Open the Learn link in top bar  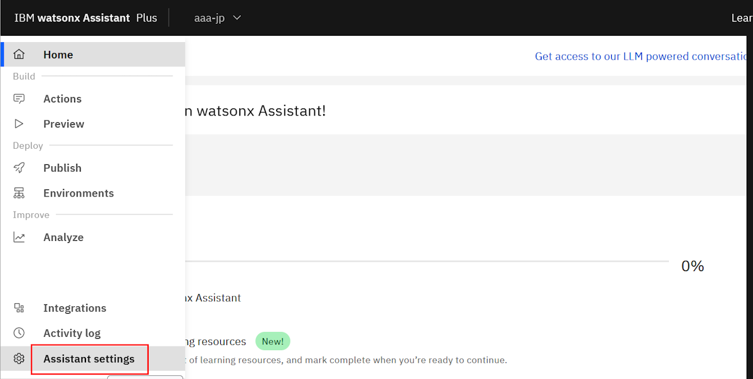[742, 18]
